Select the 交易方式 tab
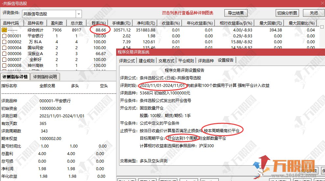325x181 pixels. point(166,61)
